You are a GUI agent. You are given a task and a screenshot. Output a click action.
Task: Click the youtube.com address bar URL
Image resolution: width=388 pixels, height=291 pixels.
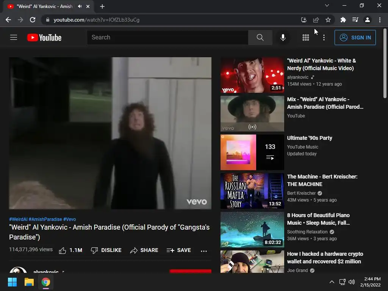point(97,20)
